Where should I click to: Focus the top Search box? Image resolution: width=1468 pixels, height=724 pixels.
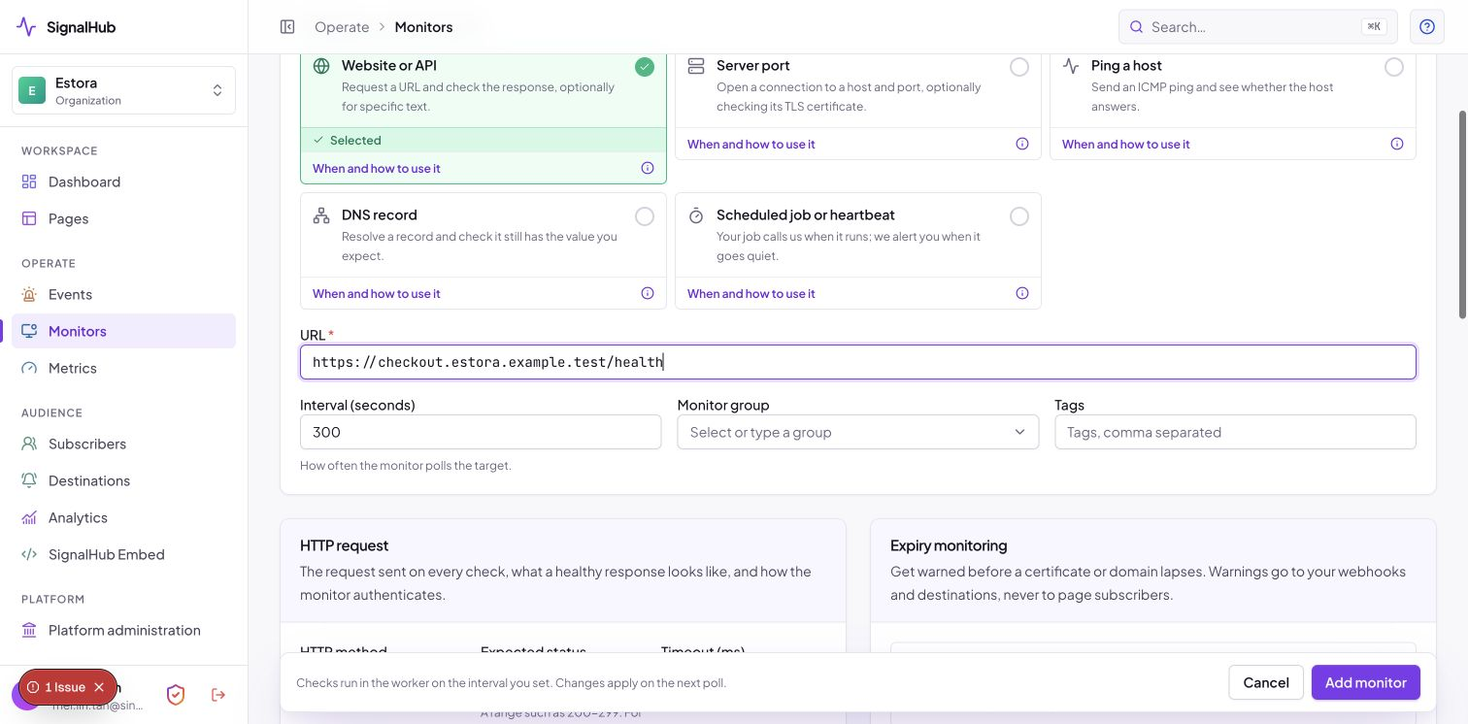[1258, 27]
